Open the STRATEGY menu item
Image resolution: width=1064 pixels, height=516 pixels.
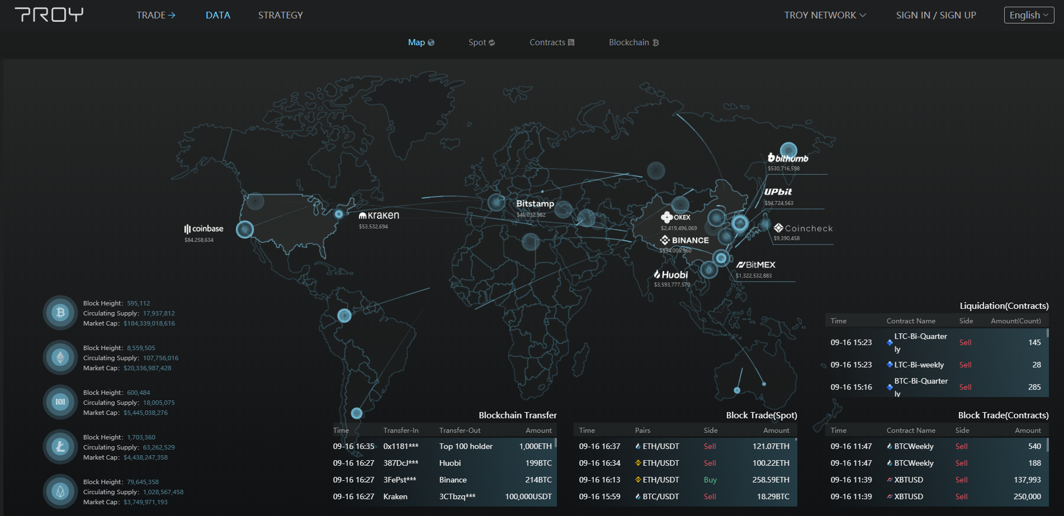(x=281, y=15)
